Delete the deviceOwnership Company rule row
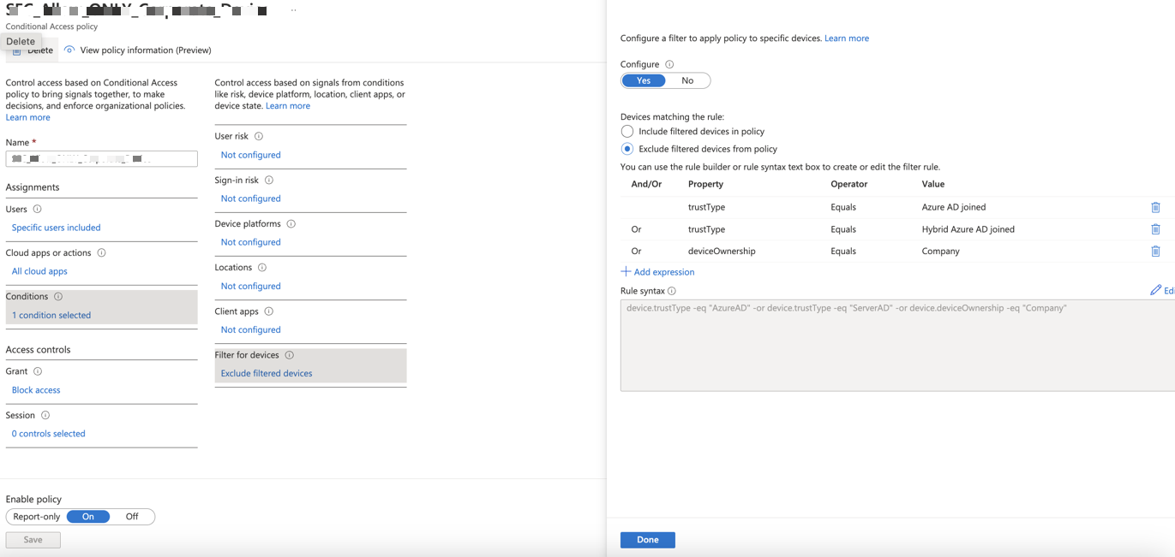Screen dimensions: 1175x557 (1155, 252)
